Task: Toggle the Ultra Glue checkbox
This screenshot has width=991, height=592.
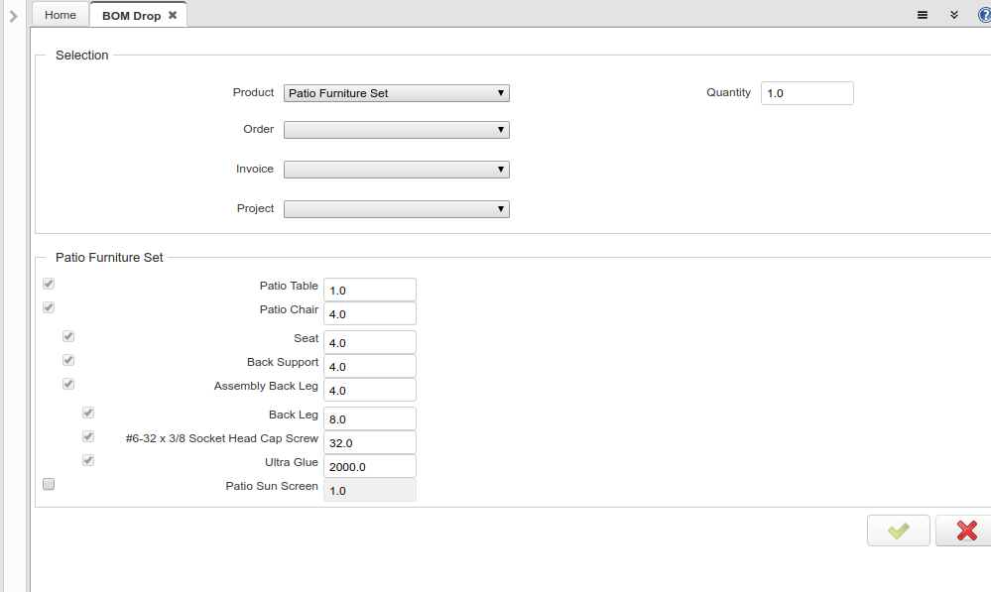Action: pos(88,460)
